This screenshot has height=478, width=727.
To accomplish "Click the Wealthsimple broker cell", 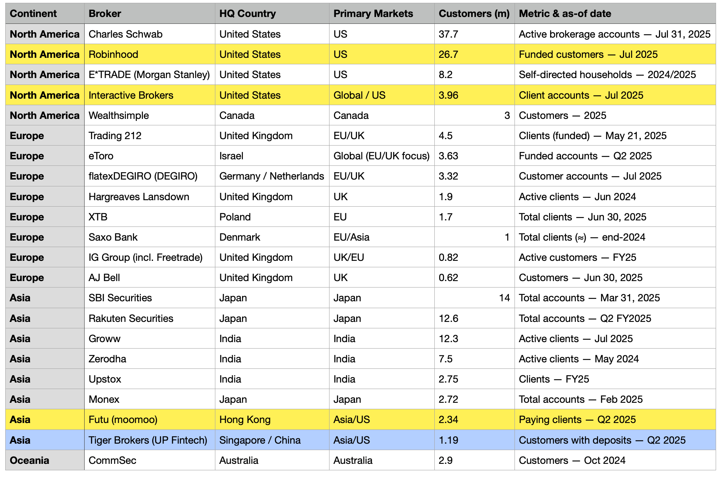I will (150, 115).
